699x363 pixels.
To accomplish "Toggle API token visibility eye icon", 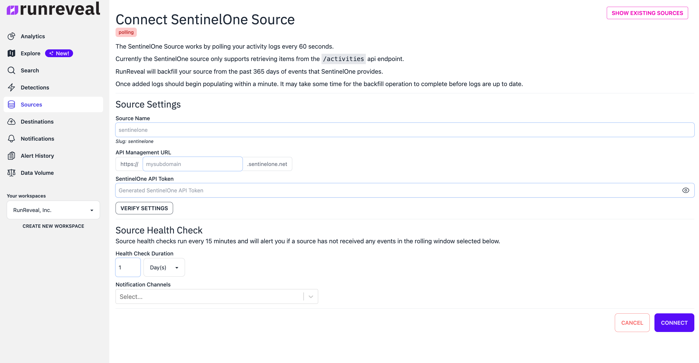I will tap(686, 190).
